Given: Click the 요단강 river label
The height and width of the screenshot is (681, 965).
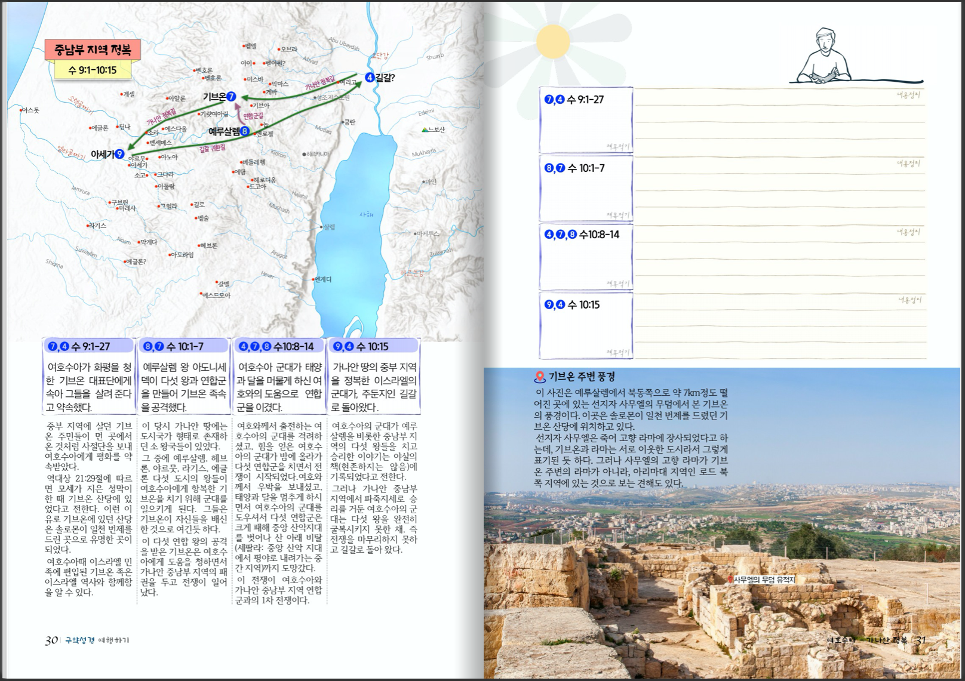Looking at the screenshot, I should 380,56.
